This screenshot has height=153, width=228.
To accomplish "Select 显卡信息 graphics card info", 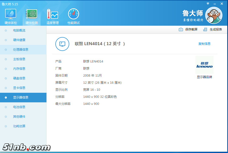I will click(x=19, y=88).
